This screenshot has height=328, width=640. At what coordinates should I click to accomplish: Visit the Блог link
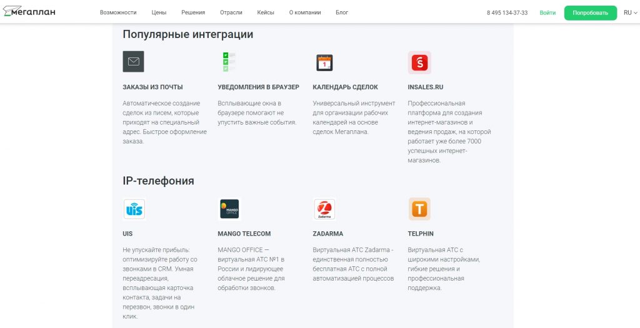coord(342,12)
